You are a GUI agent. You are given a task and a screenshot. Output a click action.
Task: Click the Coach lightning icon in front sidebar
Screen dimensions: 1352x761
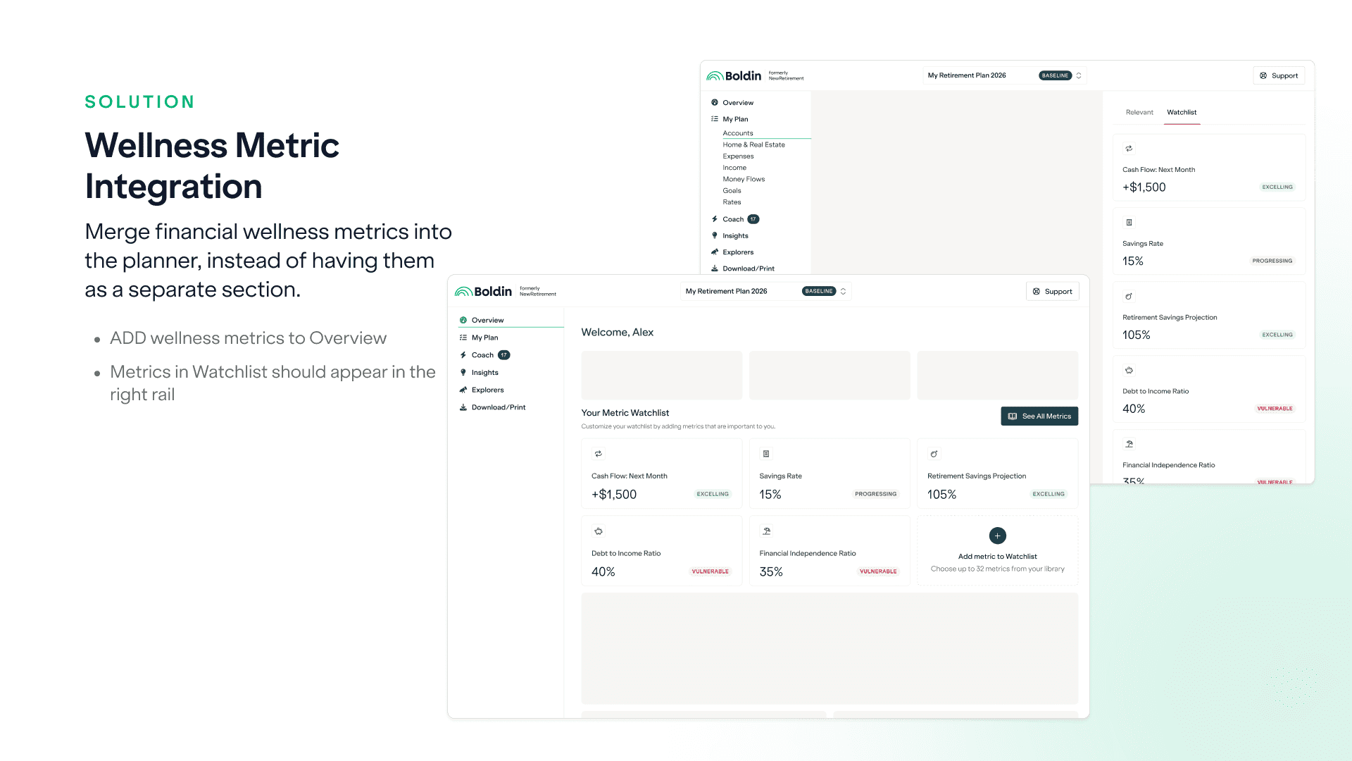pos(463,355)
